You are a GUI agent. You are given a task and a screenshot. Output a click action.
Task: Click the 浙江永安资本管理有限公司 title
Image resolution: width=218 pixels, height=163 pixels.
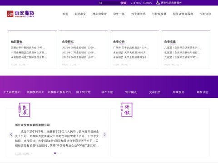click(x=32, y=125)
